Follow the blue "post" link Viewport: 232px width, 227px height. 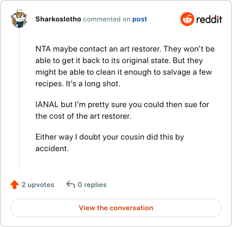(140, 19)
